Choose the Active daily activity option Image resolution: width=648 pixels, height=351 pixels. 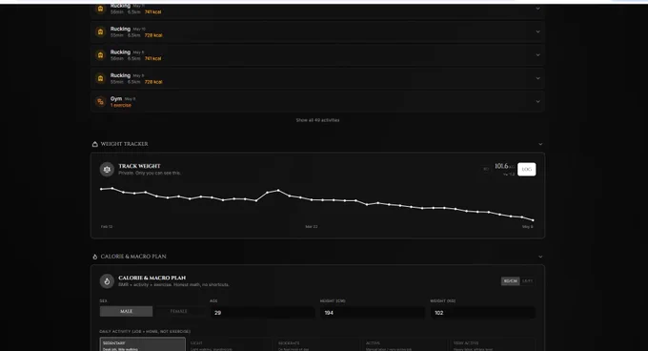point(405,344)
